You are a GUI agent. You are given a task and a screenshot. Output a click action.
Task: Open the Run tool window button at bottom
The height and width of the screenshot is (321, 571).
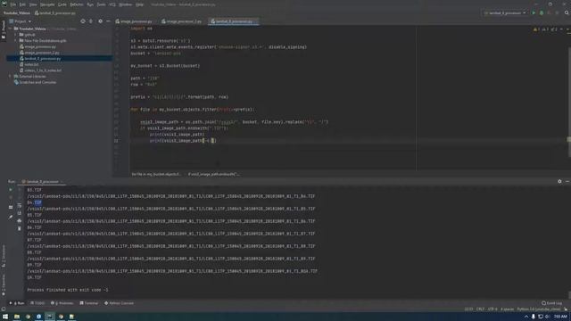17,303
